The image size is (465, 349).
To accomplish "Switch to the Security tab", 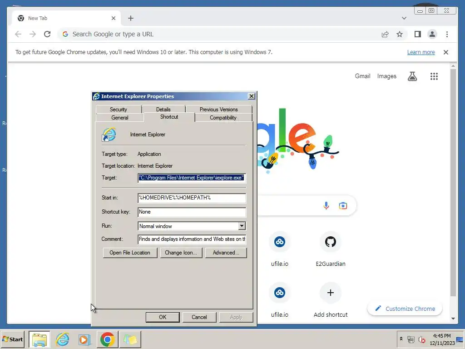I will (x=119, y=109).
